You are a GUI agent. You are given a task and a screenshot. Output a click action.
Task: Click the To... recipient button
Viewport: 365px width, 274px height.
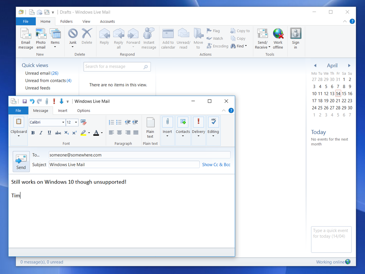36,155
